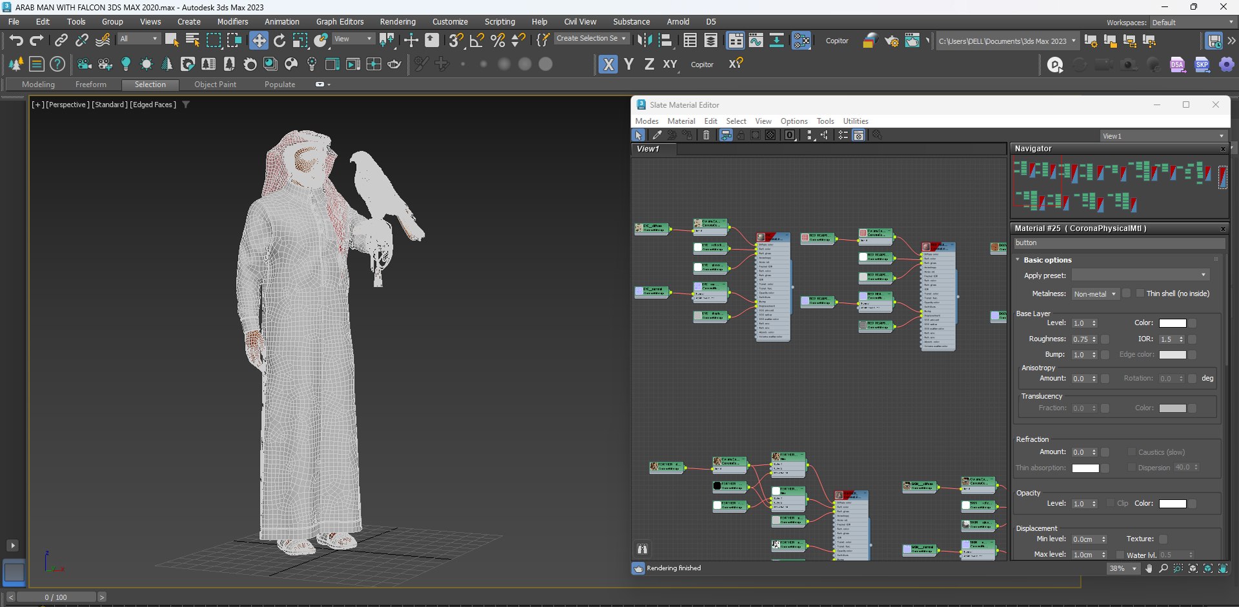Toggle the Angle Snap icon
Screen dimensions: 1239x607
pos(477,41)
